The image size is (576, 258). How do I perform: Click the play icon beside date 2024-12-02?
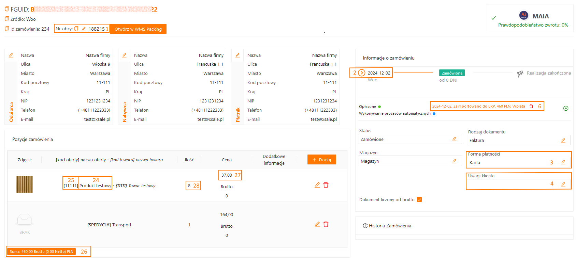coord(362,73)
